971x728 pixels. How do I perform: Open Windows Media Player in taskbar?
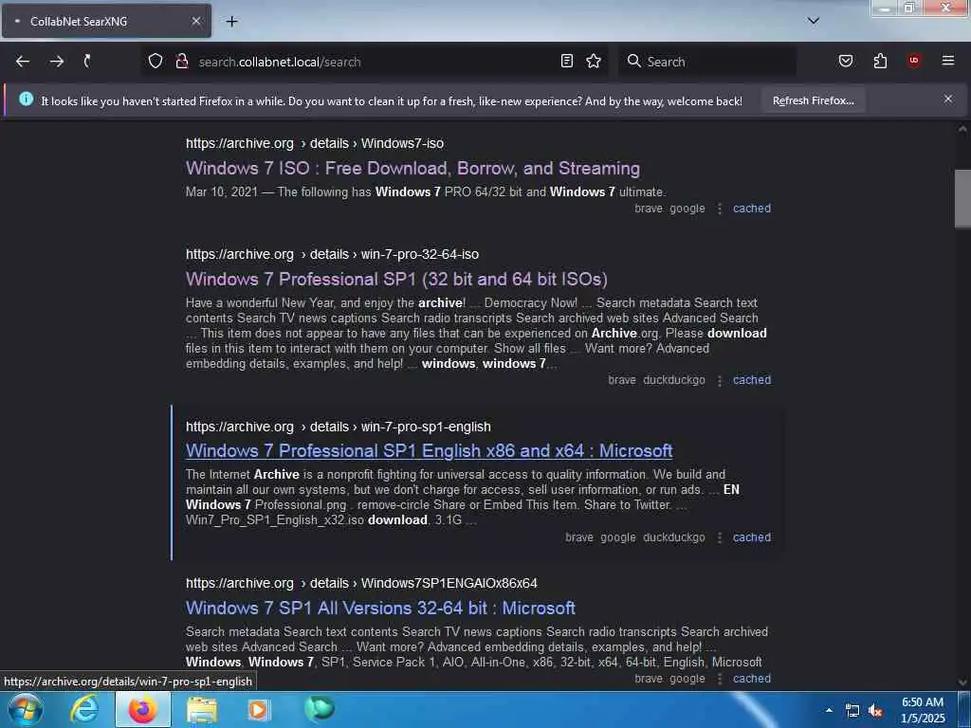pos(259,709)
